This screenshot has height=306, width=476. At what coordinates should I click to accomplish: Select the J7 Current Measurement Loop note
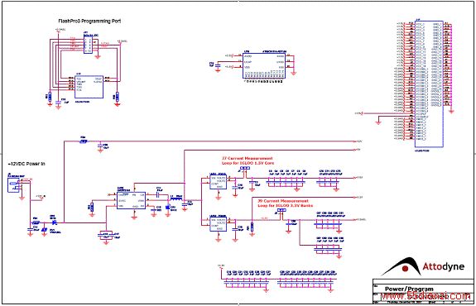point(248,160)
